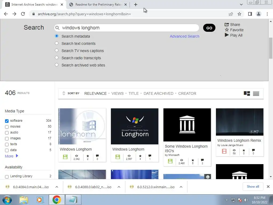The height and width of the screenshot is (205, 273).
Task: Select Search radio transcripts option
Action: point(57,58)
